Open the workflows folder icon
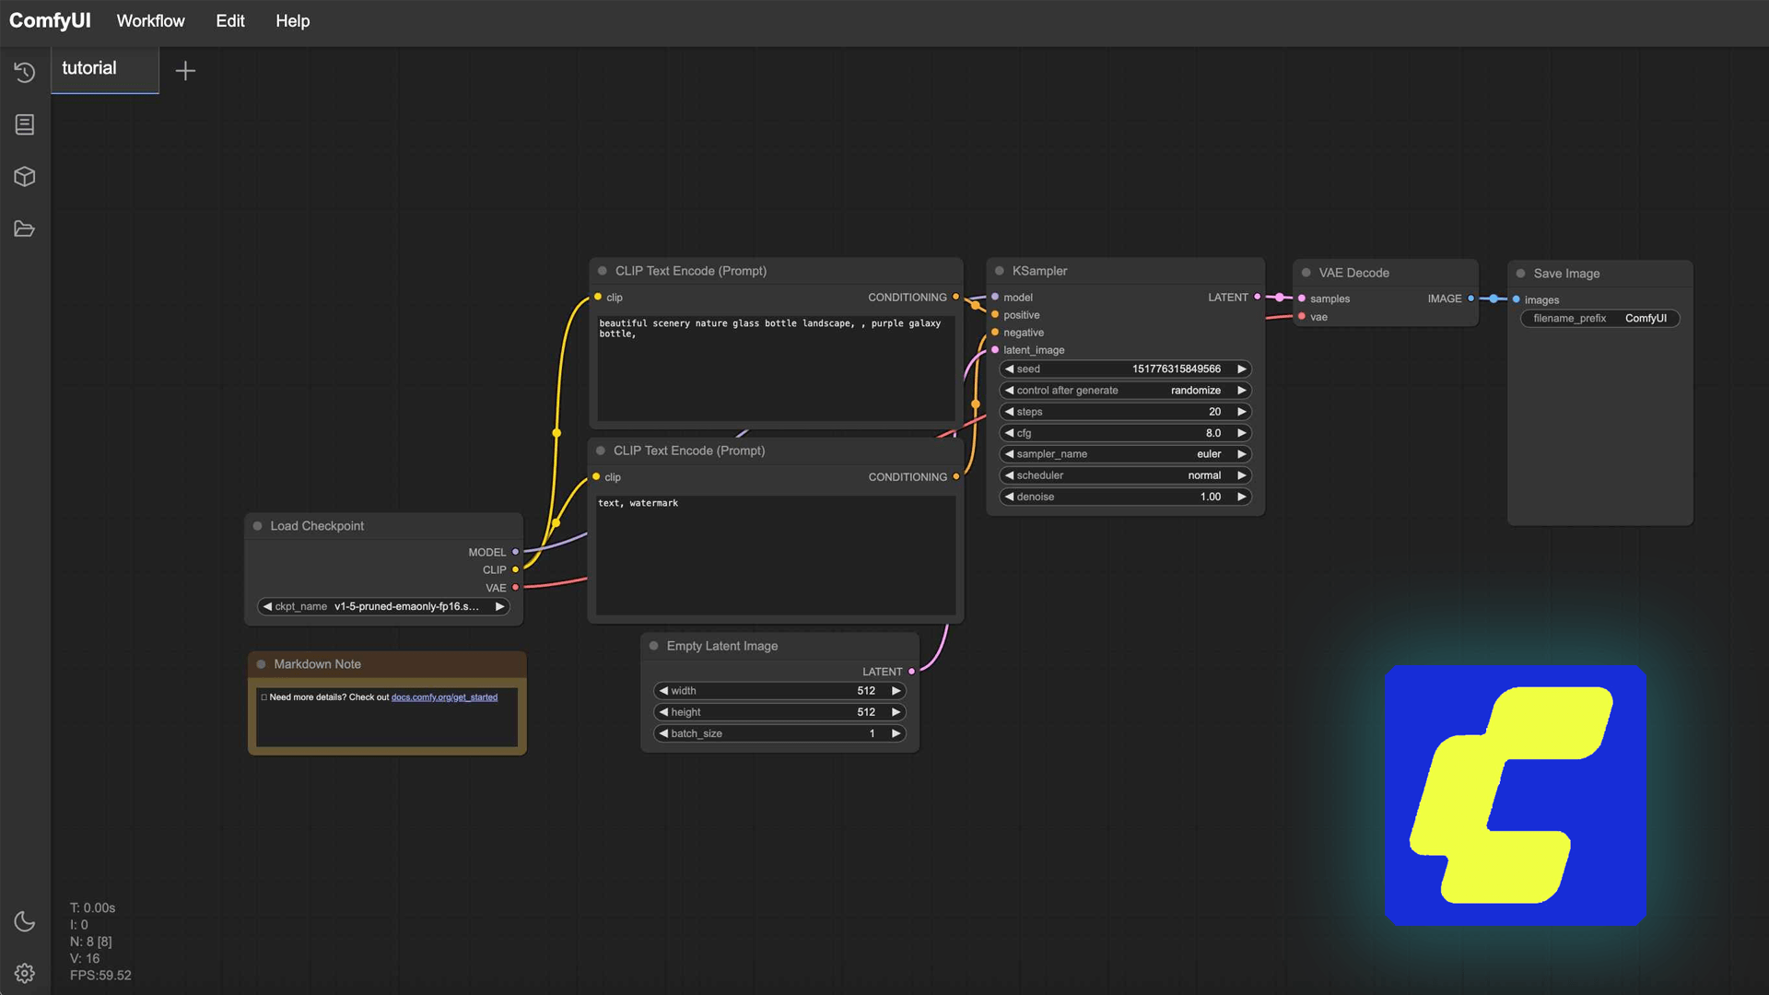Screen dimensions: 1769x995 25,228
